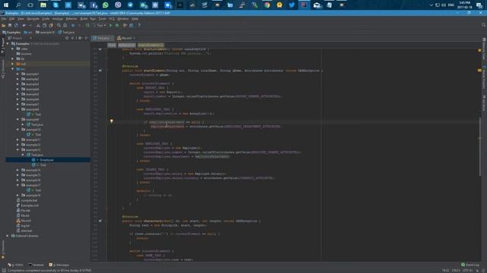Click the Copy toolbar icon

[44, 25]
